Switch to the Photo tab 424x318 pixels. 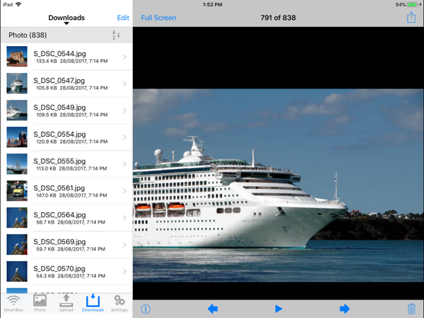click(x=40, y=303)
